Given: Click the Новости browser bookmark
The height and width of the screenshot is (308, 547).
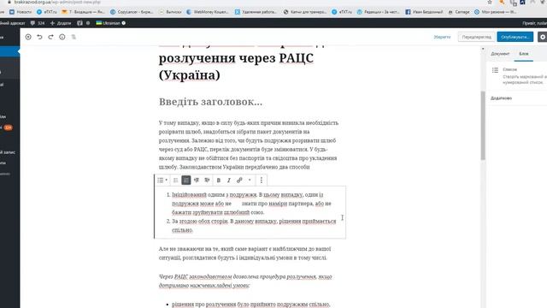Looking at the screenshot, I should coord(21,12).
